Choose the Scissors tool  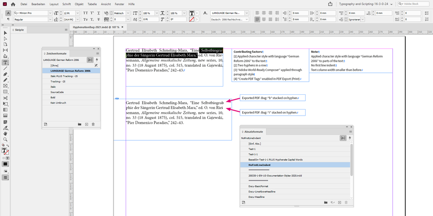point(5,98)
